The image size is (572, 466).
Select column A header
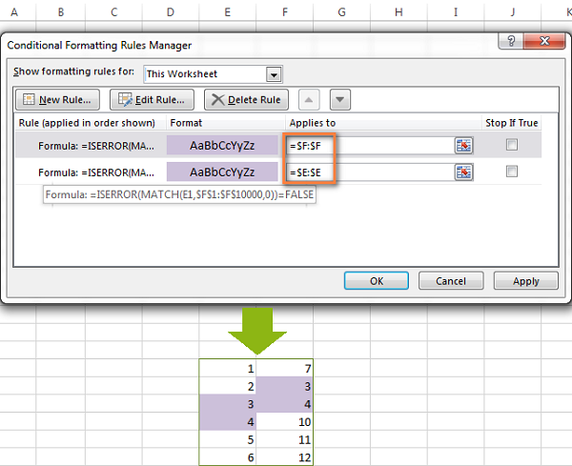[14, 12]
